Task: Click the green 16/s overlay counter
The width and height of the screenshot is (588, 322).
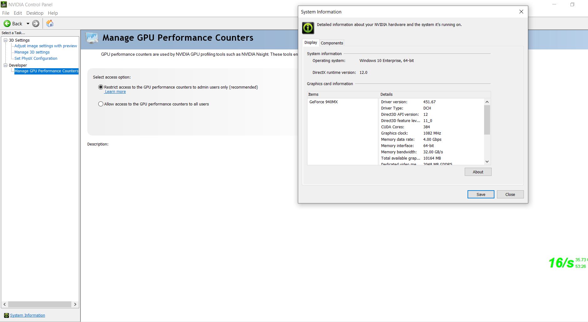Action: click(x=561, y=263)
